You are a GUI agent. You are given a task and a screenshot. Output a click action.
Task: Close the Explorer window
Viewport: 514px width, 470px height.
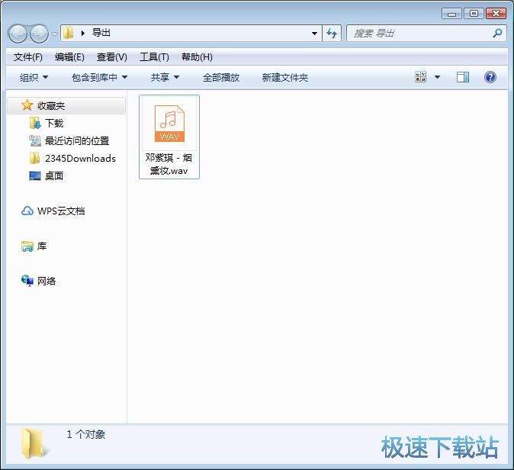[x=496, y=14]
